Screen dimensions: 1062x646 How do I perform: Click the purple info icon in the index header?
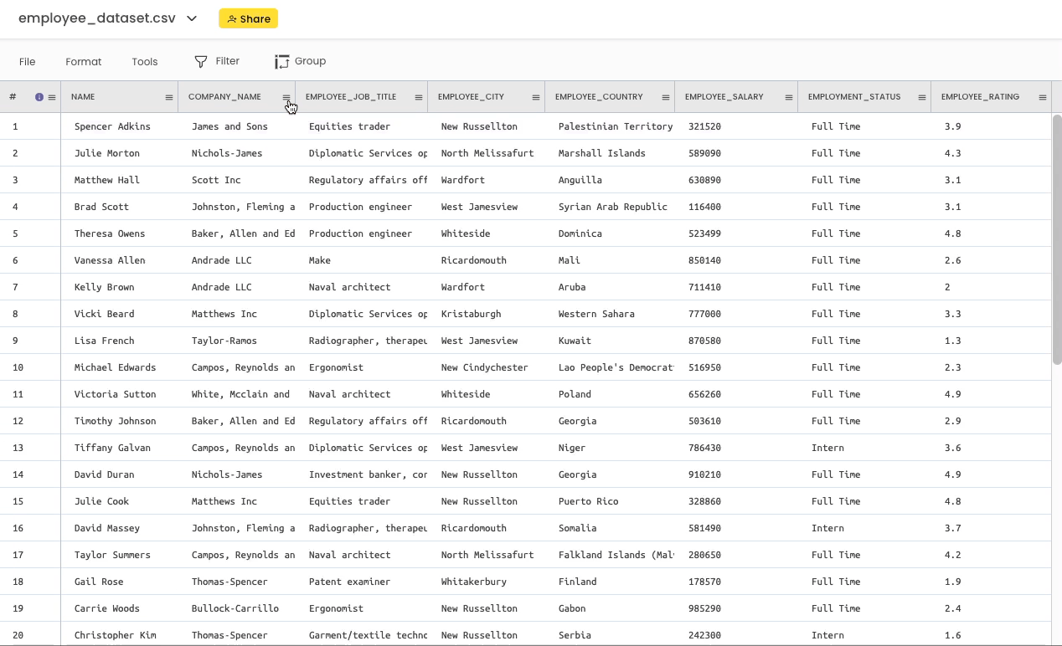39,97
